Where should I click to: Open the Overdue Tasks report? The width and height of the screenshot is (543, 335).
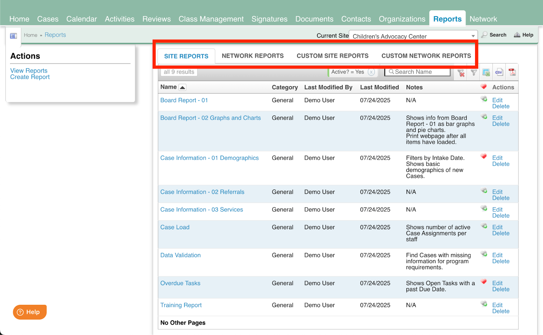click(x=180, y=283)
